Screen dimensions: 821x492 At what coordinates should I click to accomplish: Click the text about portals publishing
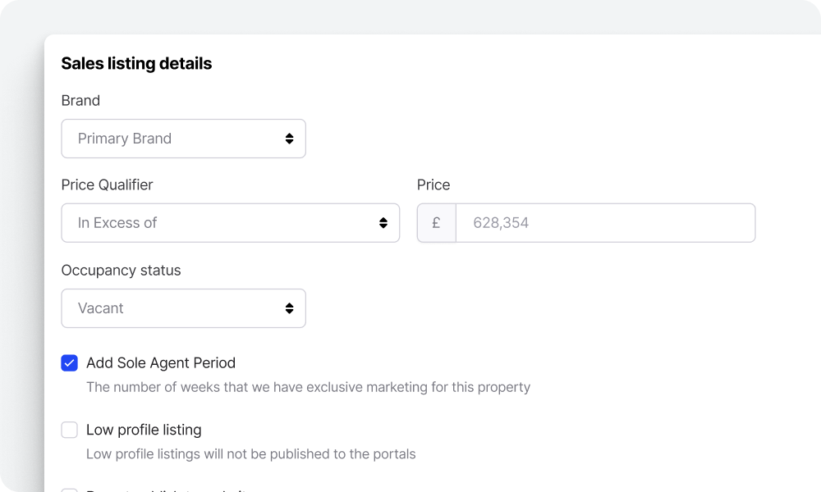(250, 453)
